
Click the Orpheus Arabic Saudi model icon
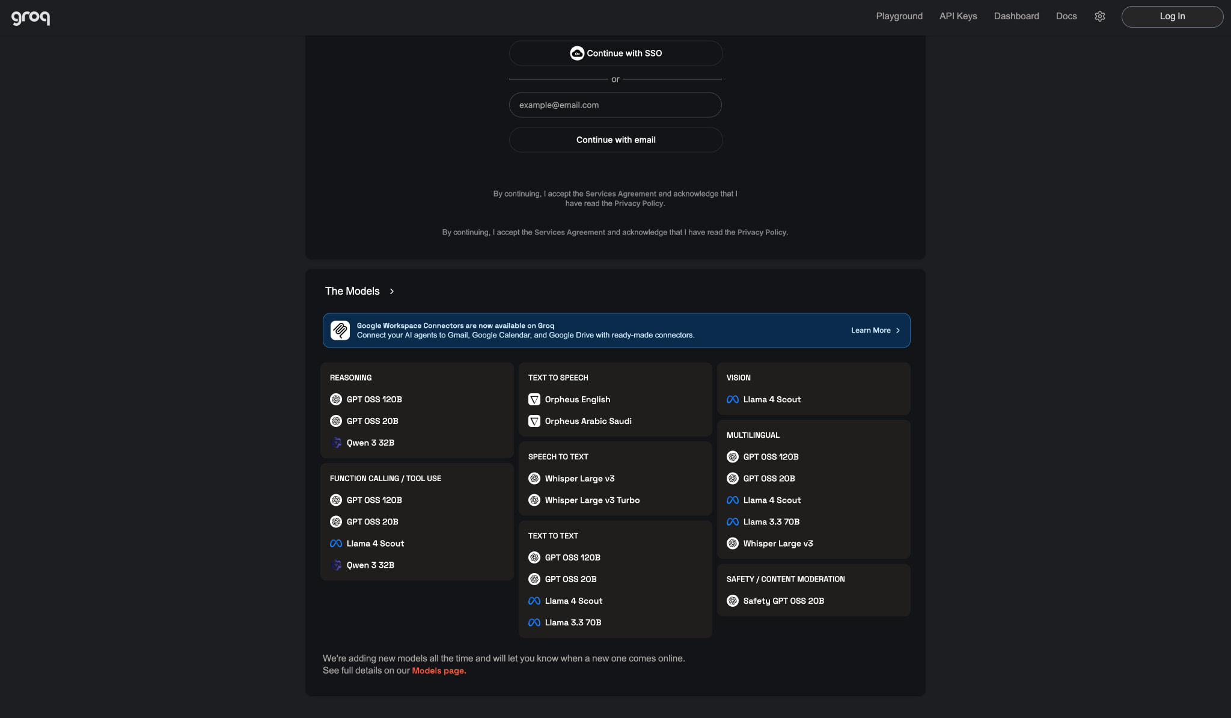534,421
